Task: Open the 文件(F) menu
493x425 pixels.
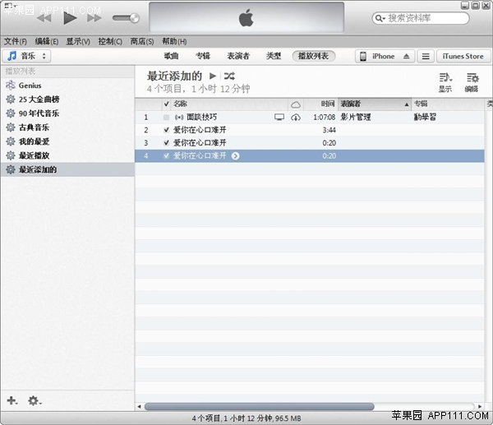Action: [16, 41]
